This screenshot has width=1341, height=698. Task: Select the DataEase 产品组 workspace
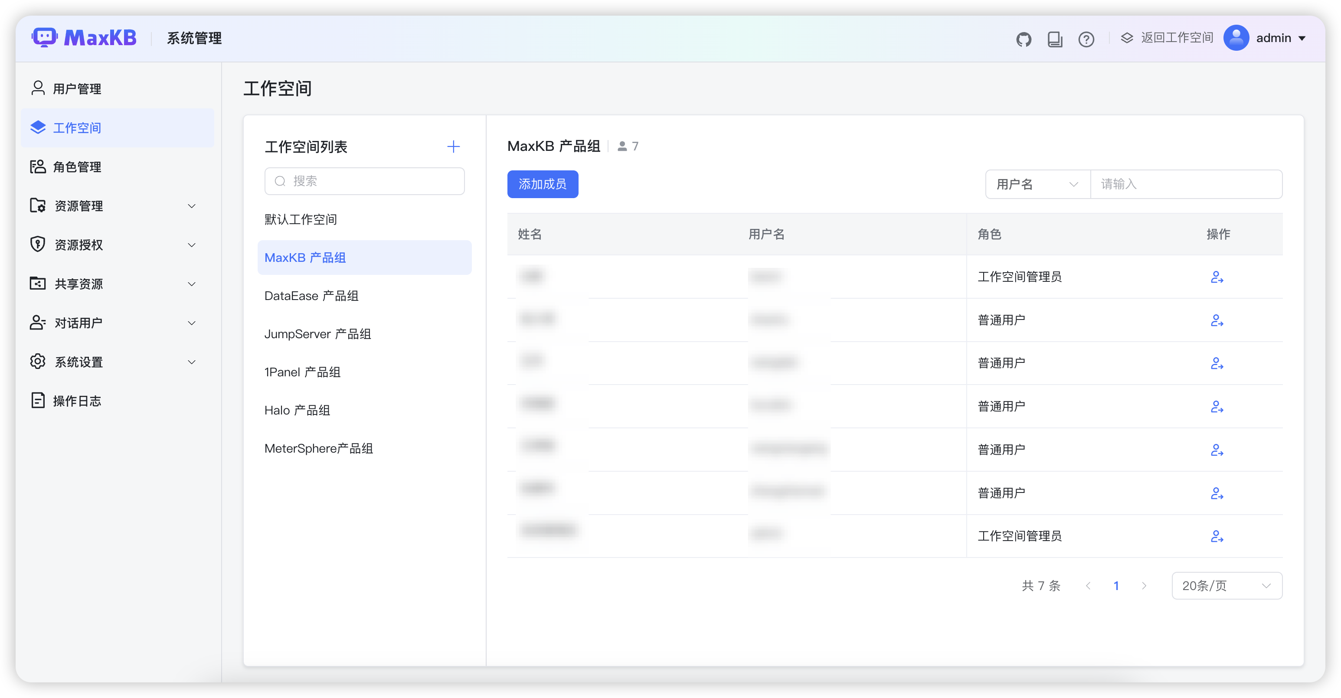311,295
